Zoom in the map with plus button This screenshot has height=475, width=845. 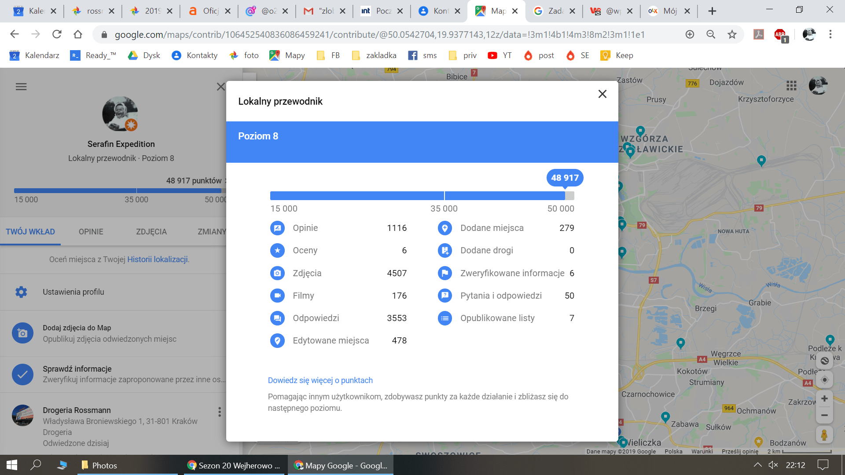tap(824, 399)
